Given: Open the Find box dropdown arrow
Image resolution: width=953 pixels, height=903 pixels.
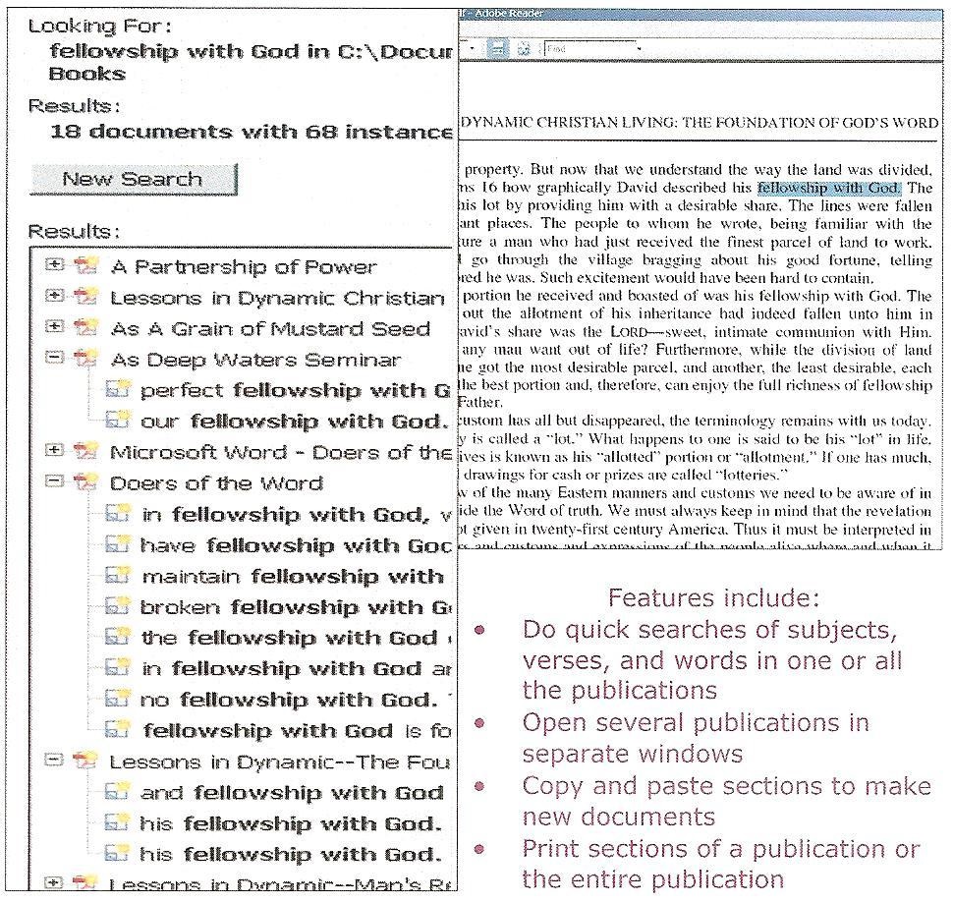Looking at the screenshot, I should click(x=640, y=48).
